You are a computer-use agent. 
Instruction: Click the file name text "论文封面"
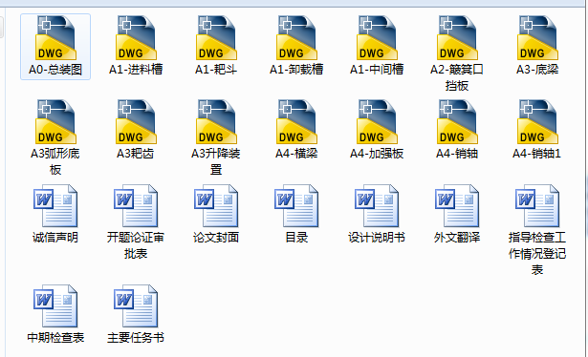click(216, 238)
